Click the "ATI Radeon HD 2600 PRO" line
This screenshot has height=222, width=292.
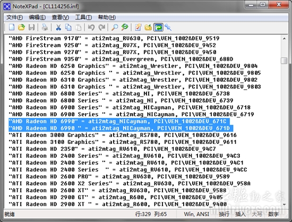click(x=119, y=176)
